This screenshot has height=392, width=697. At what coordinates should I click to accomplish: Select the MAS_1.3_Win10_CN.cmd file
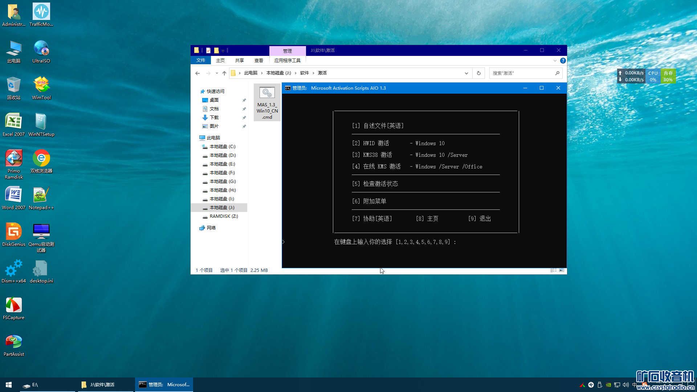(267, 102)
